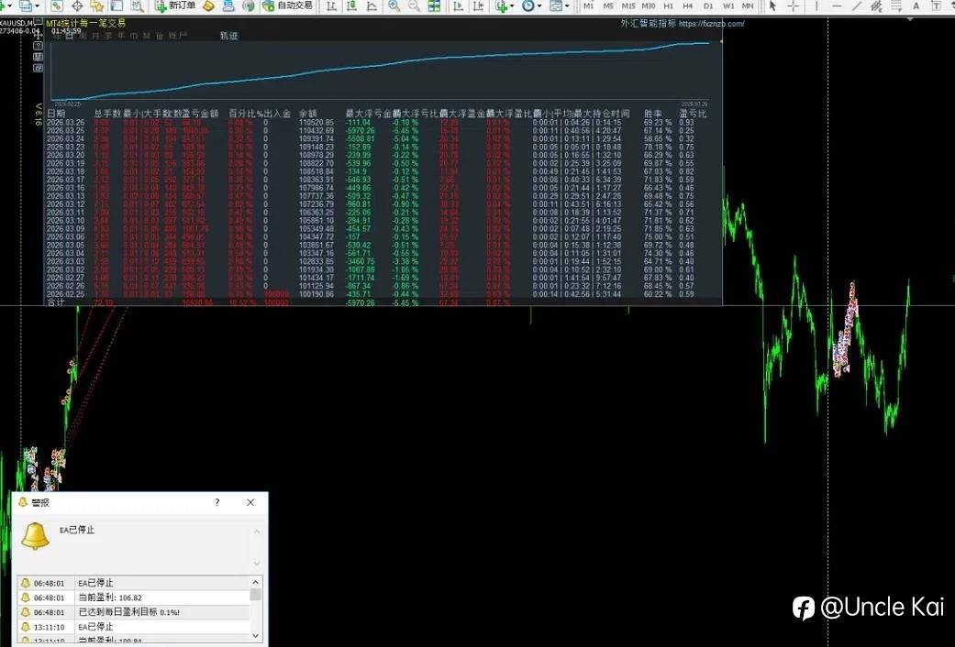Click the alert message up chevron

[x=257, y=532]
